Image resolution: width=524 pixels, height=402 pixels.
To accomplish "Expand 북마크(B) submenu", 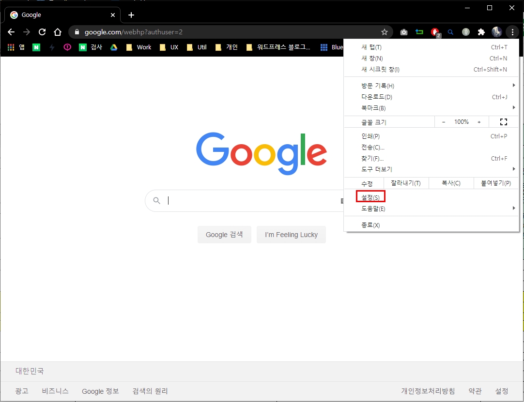I will 431,108.
